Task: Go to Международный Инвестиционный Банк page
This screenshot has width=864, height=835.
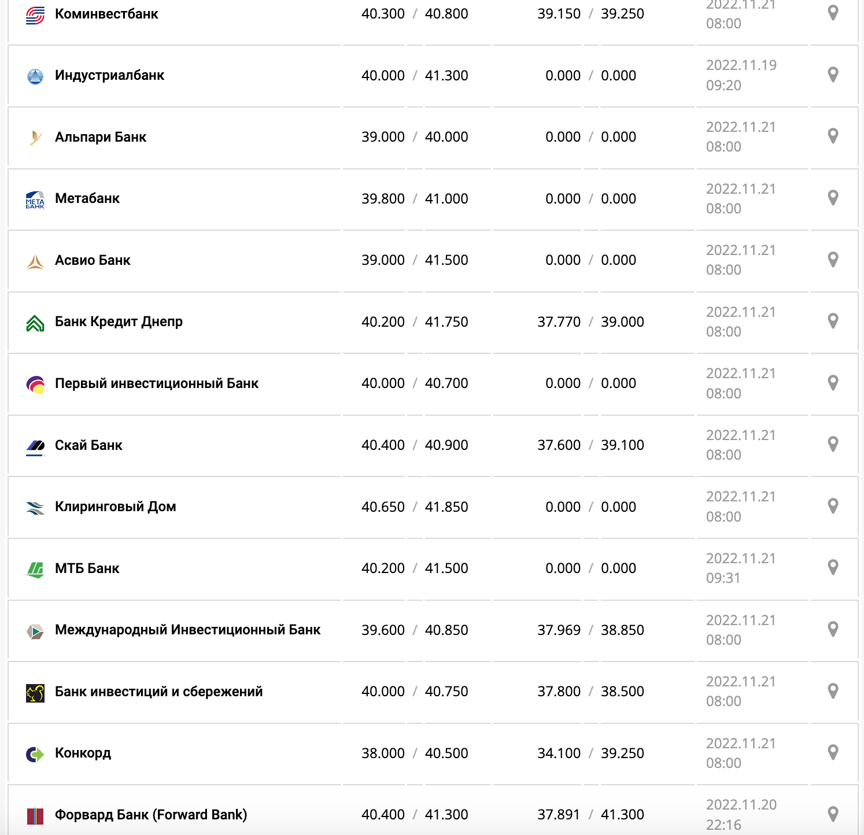Action: coord(187,630)
